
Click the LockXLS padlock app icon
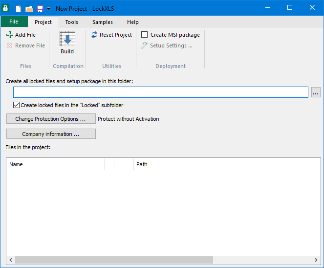coord(5,8)
